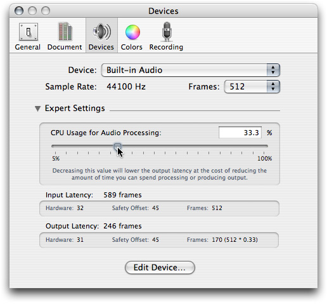The height and width of the screenshot is (304, 327).
Task: Open the General preferences switch icon
Action: tap(29, 32)
